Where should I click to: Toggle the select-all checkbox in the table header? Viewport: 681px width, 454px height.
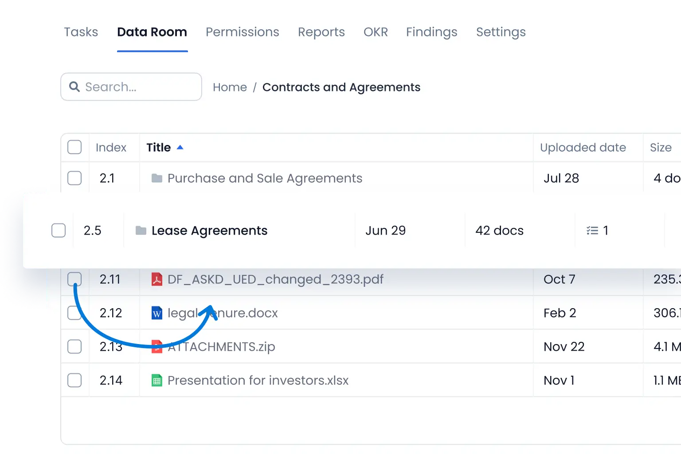pos(74,147)
